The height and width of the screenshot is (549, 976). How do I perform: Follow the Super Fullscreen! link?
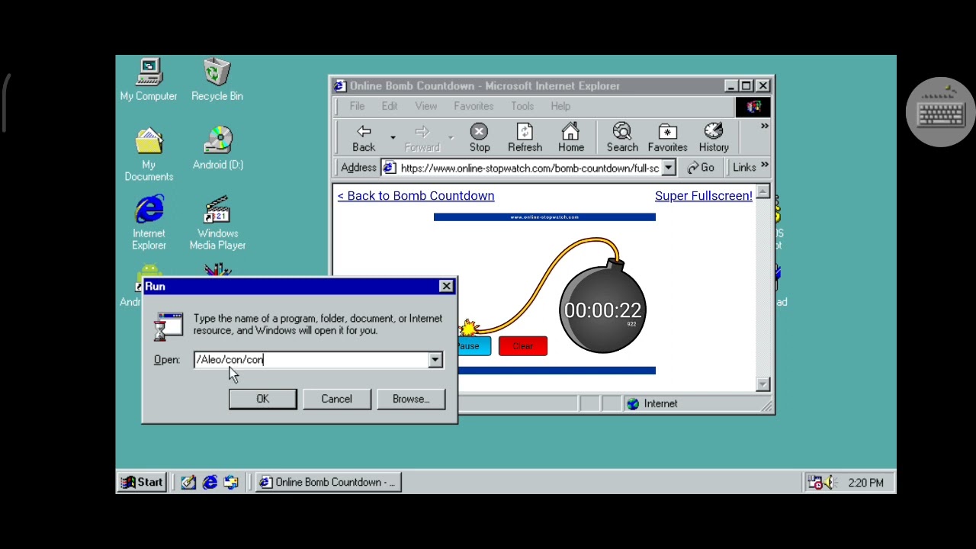(x=703, y=196)
